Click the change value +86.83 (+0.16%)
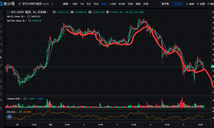The image size is (214, 128). 134,12
